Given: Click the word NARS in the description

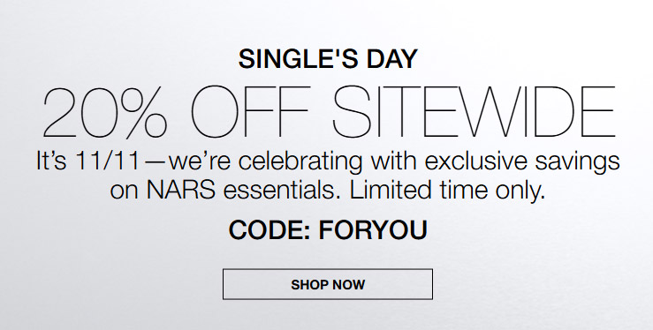Looking at the screenshot, I should click(x=181, y=191).
